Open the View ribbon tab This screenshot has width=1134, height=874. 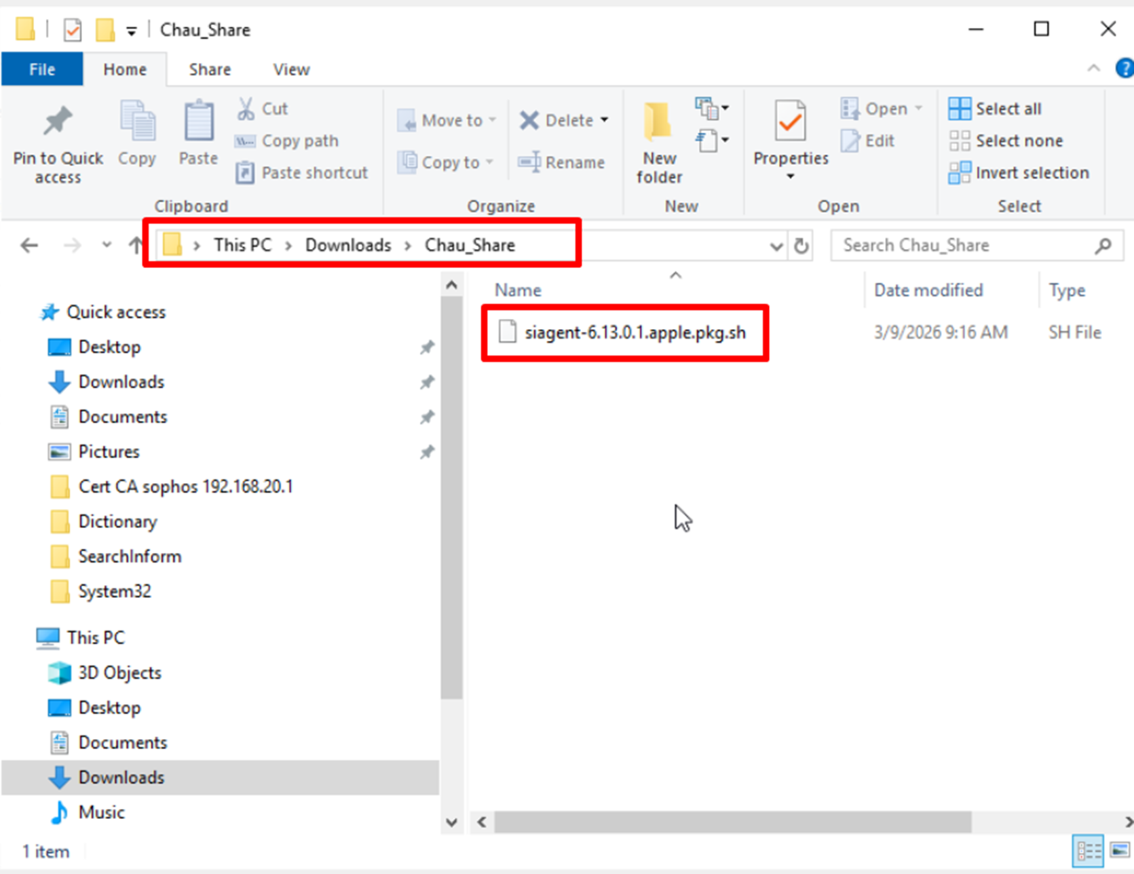(291, 69)
